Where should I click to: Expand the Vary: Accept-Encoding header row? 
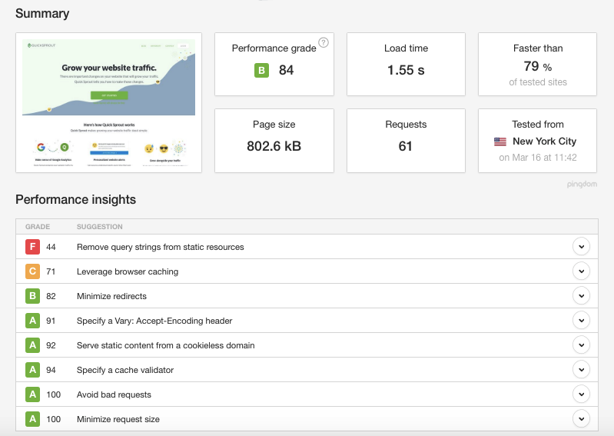point(581,321)
